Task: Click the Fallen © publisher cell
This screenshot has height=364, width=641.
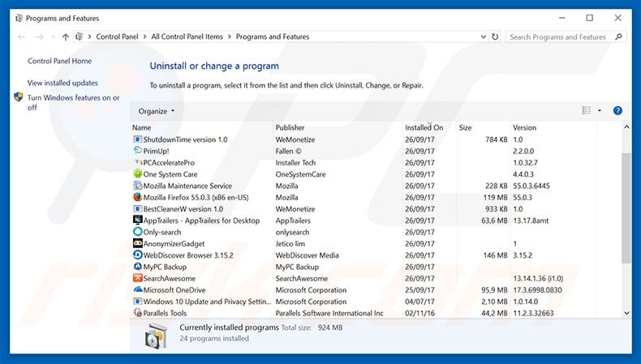Action: coord(288,151)
